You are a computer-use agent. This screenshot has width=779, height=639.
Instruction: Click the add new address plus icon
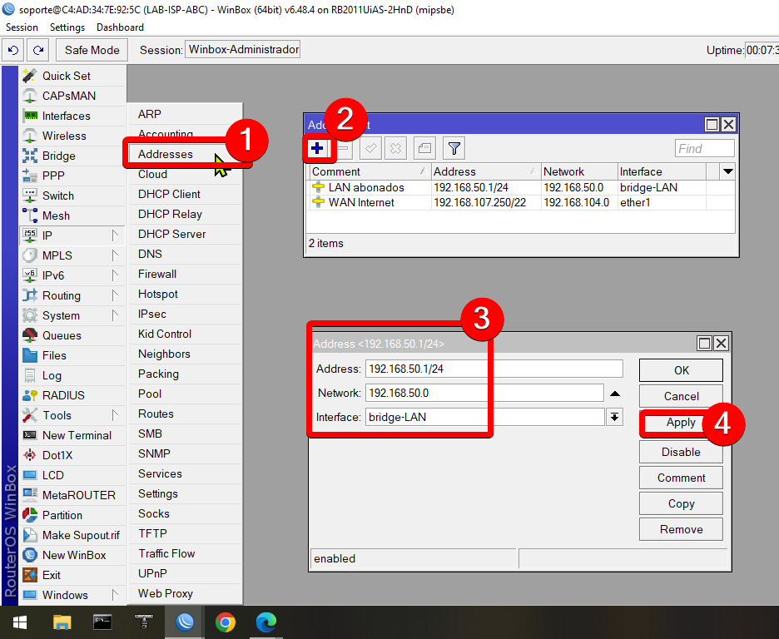tap(318, 147)
